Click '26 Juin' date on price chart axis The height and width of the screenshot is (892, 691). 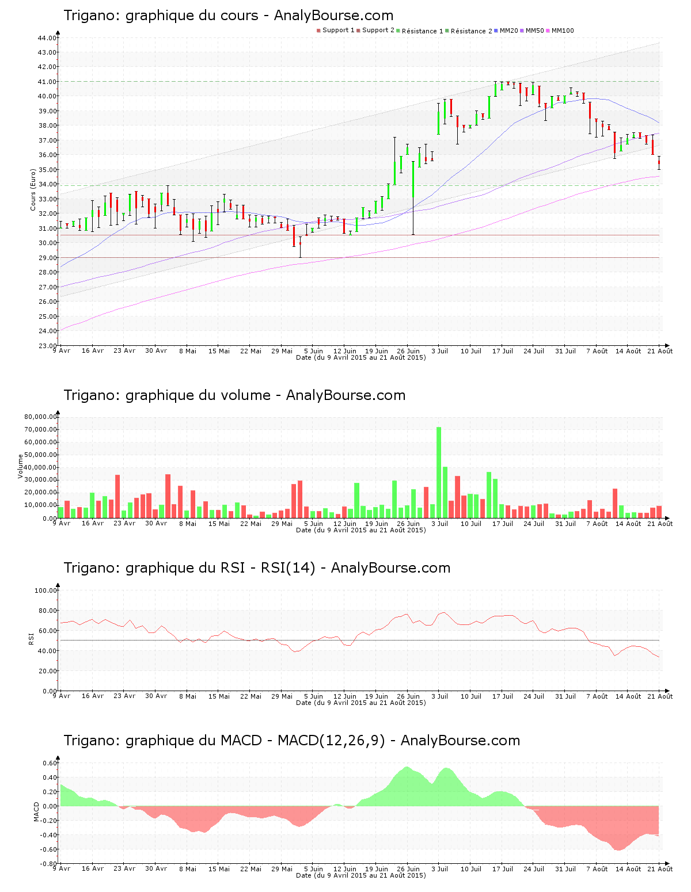click(x=408, y=351)
